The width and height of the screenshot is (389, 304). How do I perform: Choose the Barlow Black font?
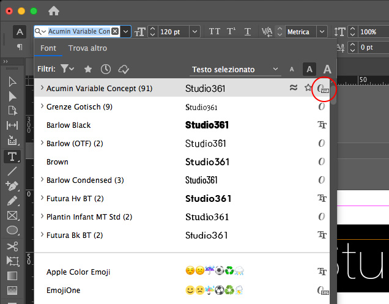(182, 125)
